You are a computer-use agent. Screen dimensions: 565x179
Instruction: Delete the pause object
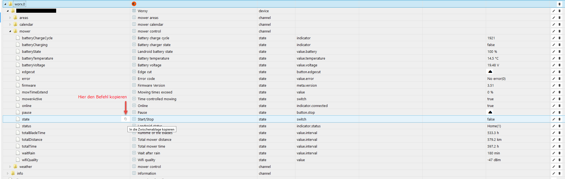pyautogui.click(x=559, y=112)
